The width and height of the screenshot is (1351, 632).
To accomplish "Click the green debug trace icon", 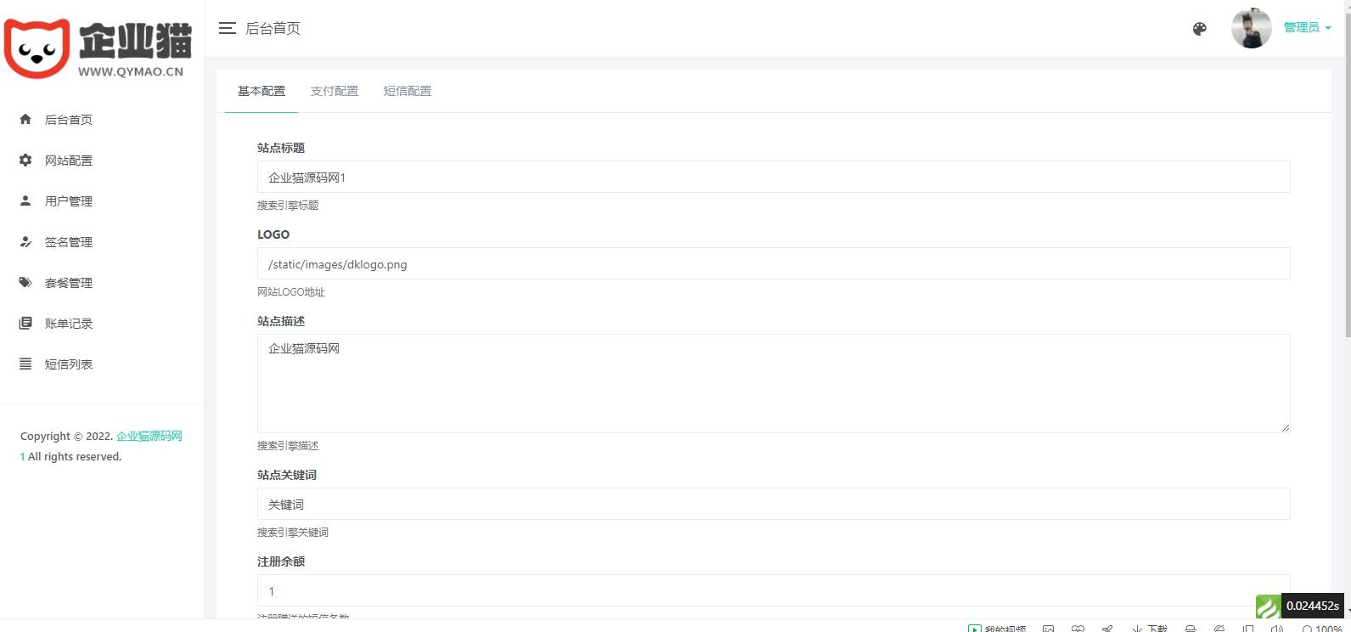I will click(x=1268, y=606).
